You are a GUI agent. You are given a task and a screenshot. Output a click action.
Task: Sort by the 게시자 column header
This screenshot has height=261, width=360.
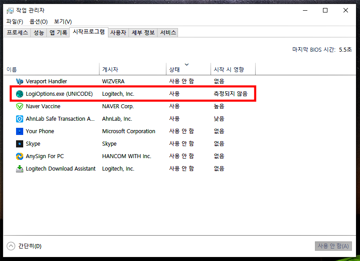point(132,69)
